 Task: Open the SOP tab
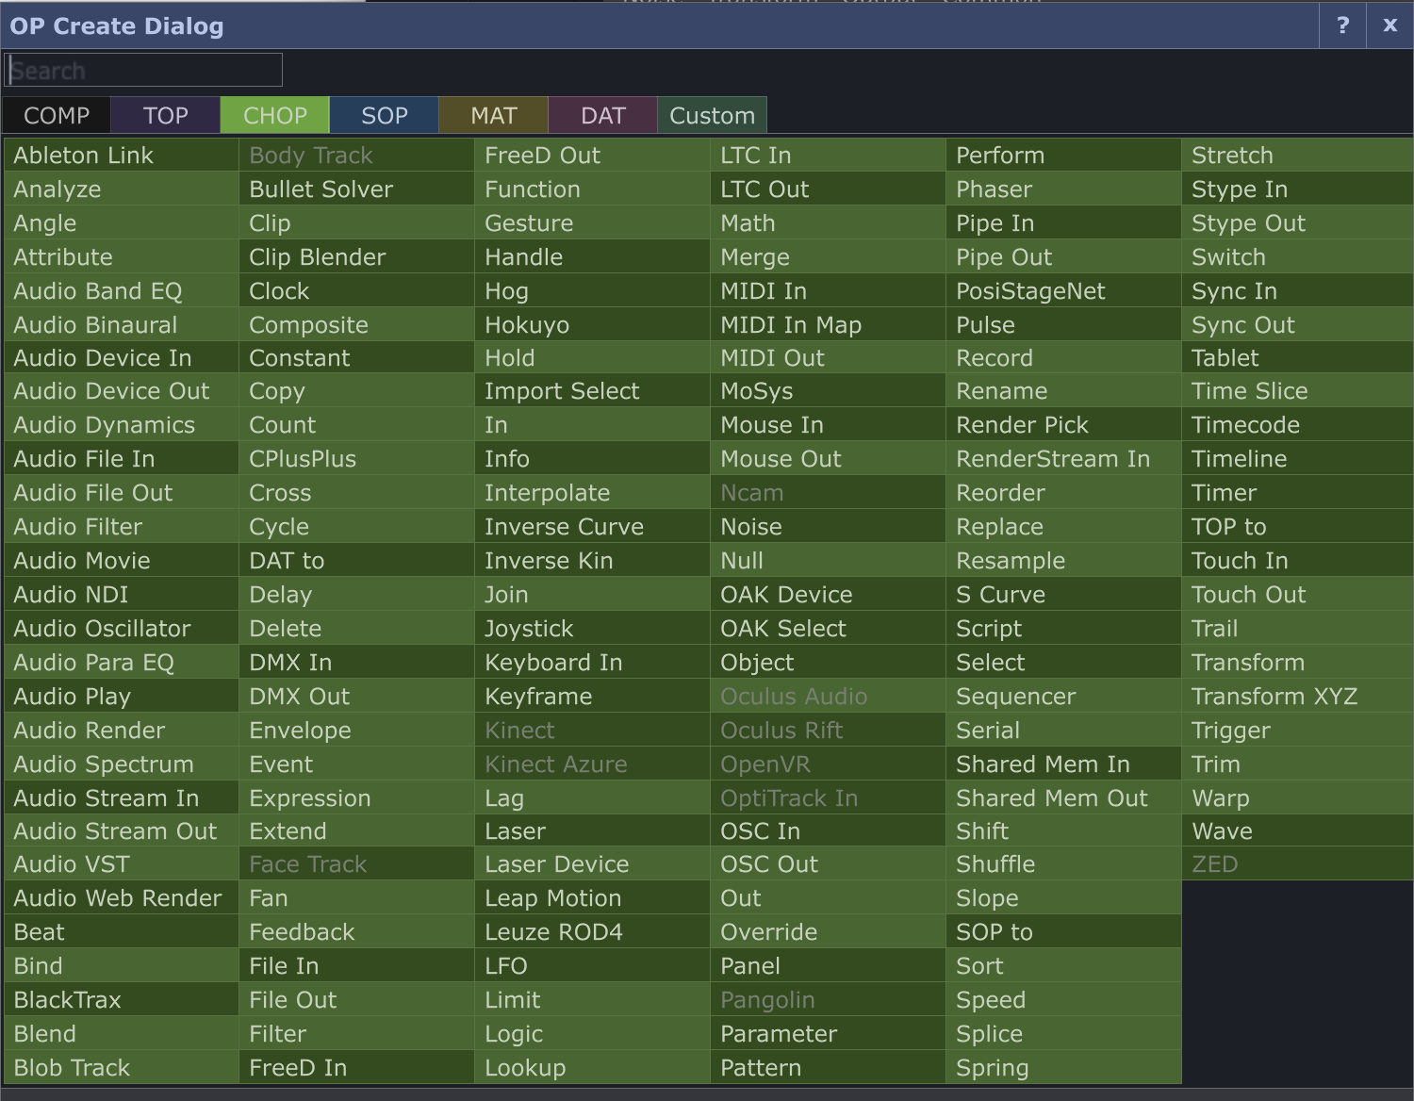tap(385, 115)
